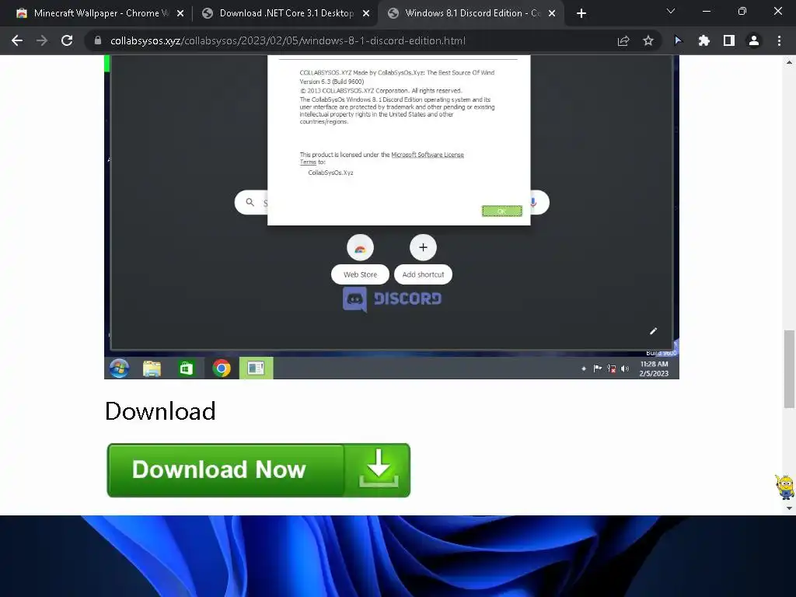This screenshot has width=796, height=597.
Task: Click the Add shortcut label
Action: 423,274
